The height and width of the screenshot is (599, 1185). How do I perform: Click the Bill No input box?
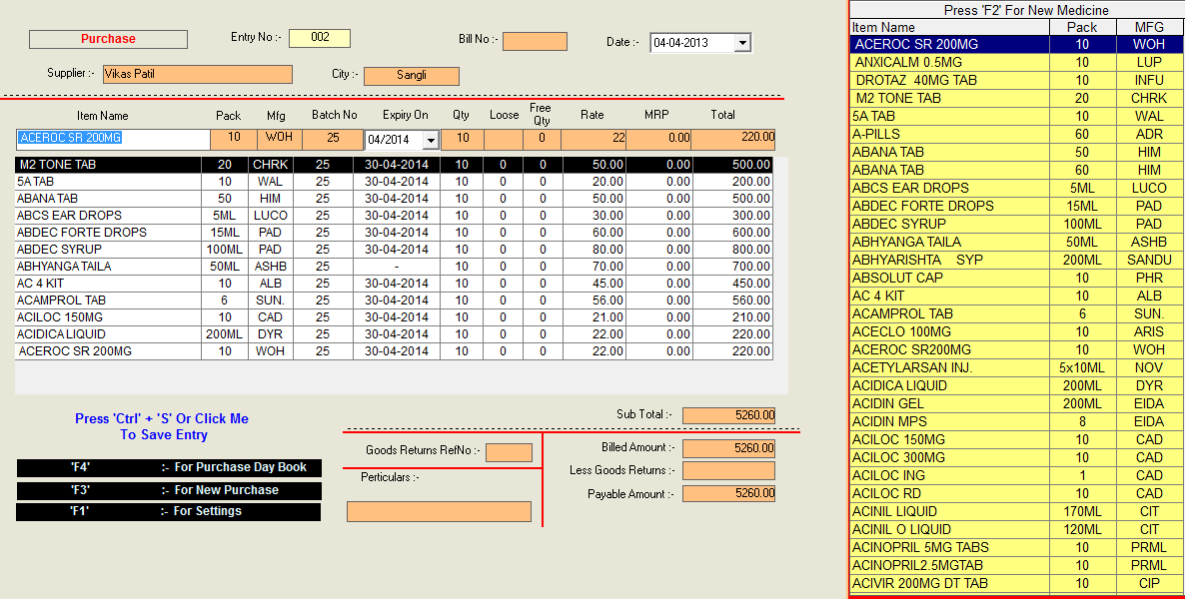point(536,42)
